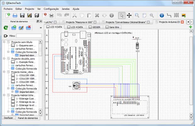
Task: Open the Ficheiro menu
Action: [8, 9]
